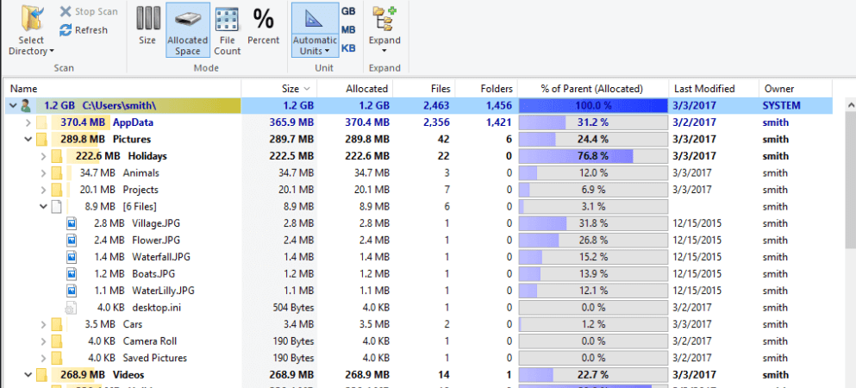Set unit to KB
The width and height of the screenshot is (856, 388).
coord(348,48)
